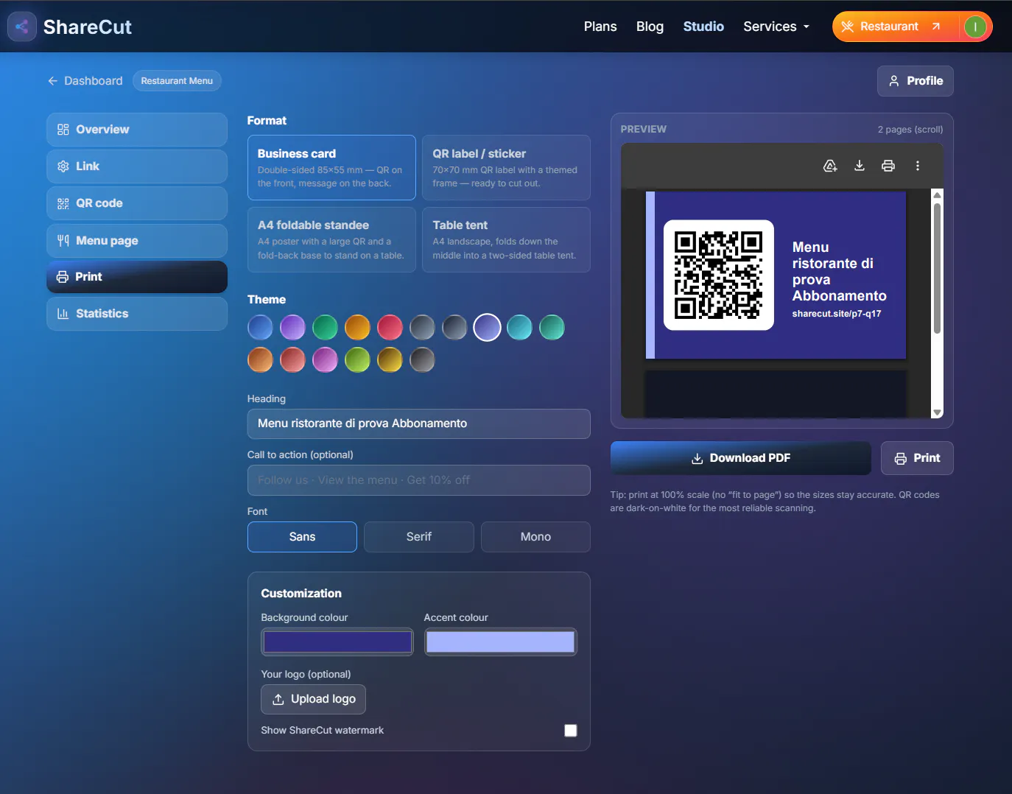1012x794 pixels.
Task: Open the Plans page
Action: [600, 27]
